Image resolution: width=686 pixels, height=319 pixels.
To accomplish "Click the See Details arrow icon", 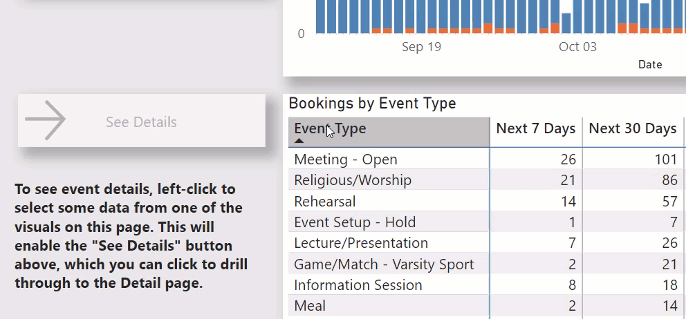I will point(45,120).
